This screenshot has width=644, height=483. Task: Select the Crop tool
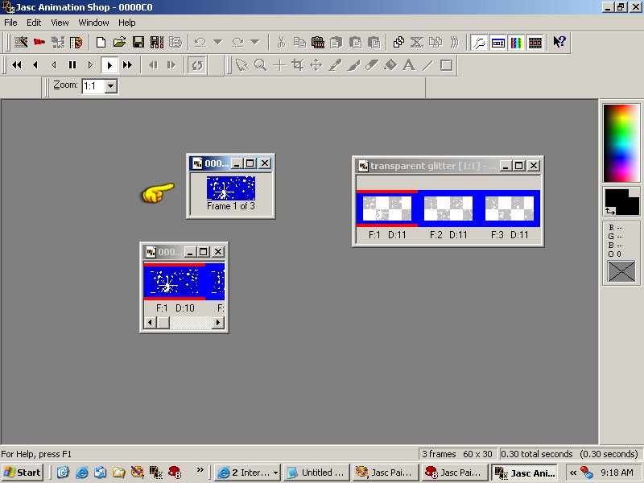pyautogui.click(x=297, y=65)
